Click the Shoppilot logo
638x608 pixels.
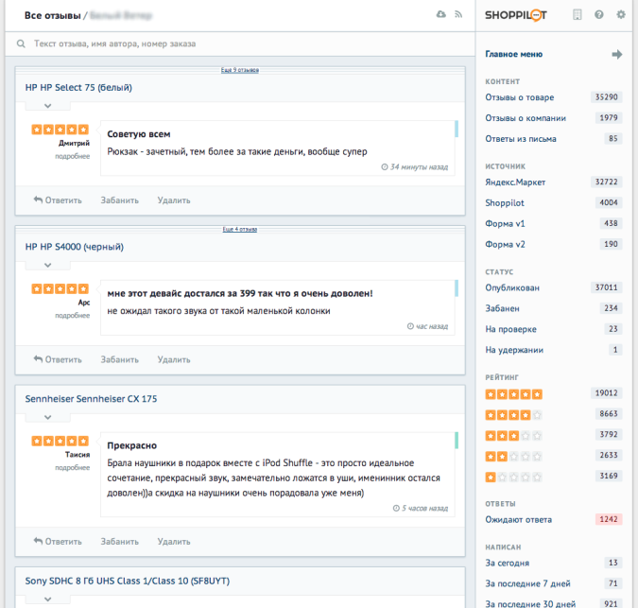[x=515, y=15]
